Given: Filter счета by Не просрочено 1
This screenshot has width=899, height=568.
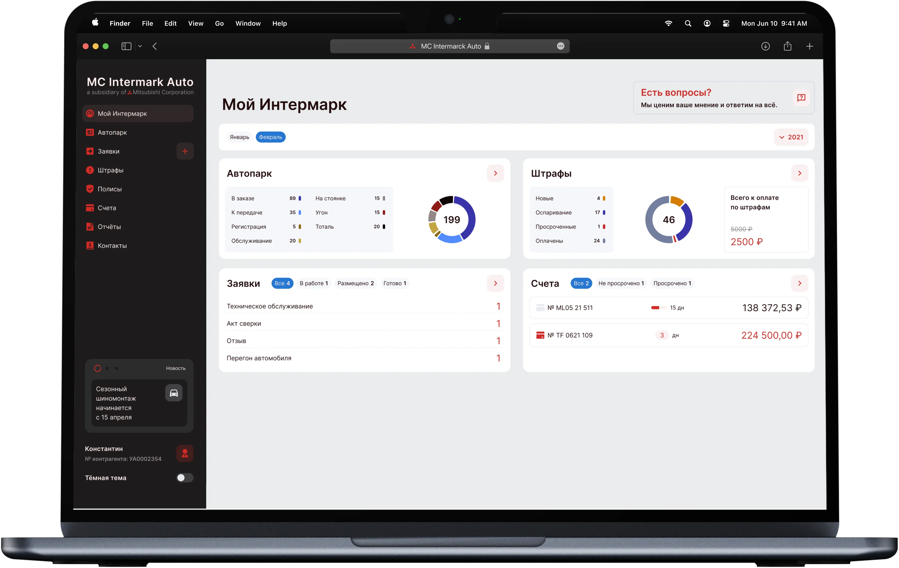Looking at the screenshot, I should pos(621,283).
